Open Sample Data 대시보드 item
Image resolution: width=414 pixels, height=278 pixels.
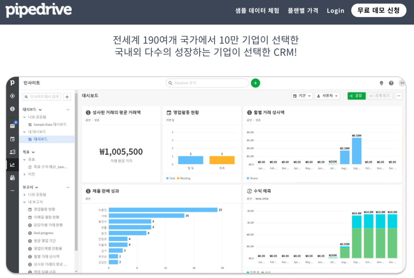47,124
